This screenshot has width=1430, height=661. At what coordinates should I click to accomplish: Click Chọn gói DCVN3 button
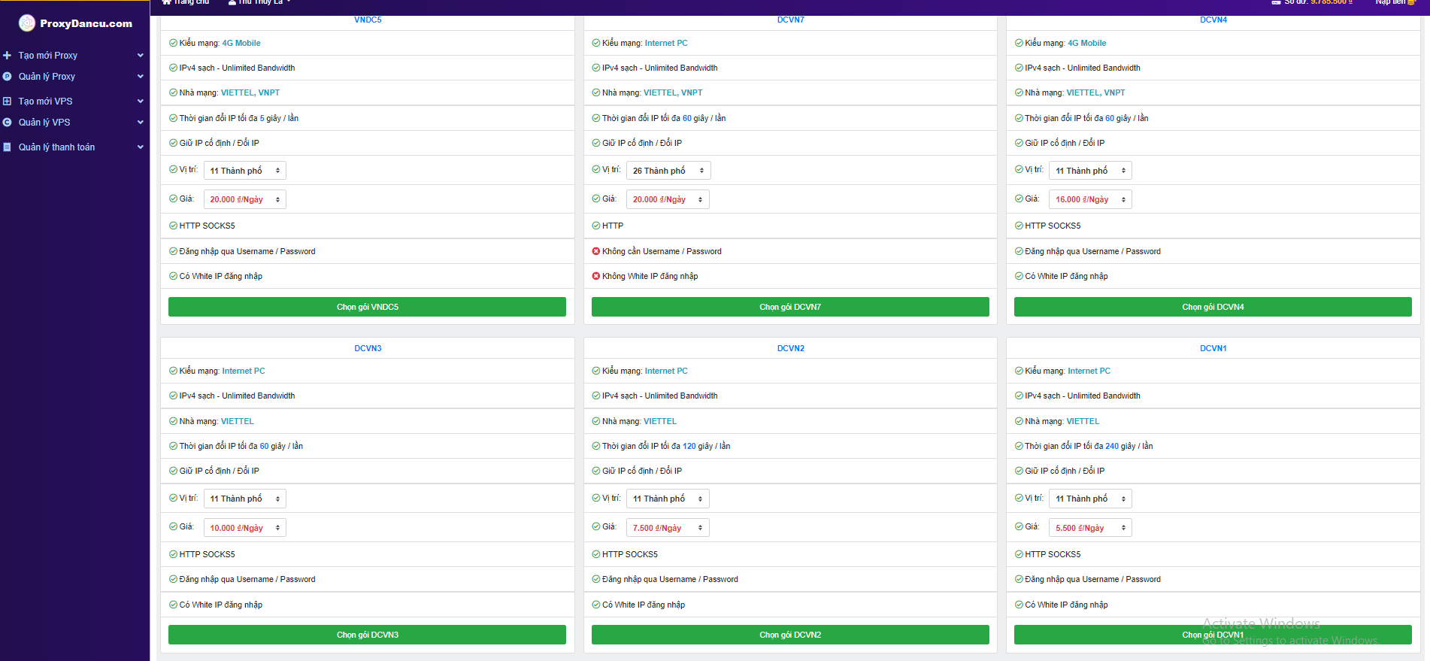coord(367,635)
